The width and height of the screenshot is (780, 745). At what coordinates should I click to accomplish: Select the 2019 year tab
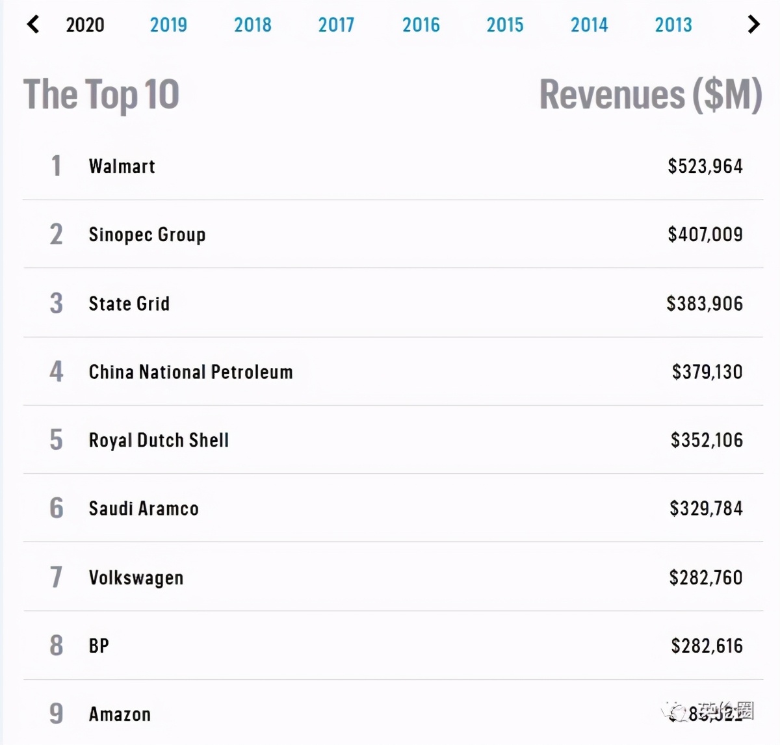pyautogui.click(x=168, y=25)
